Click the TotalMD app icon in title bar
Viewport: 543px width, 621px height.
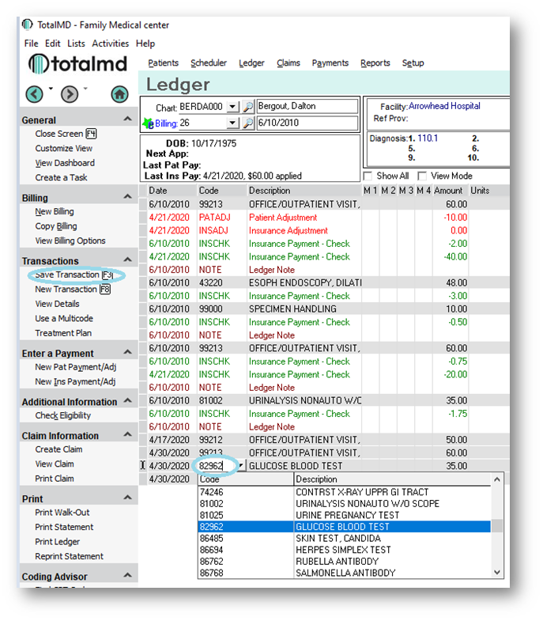pos(28,25)
